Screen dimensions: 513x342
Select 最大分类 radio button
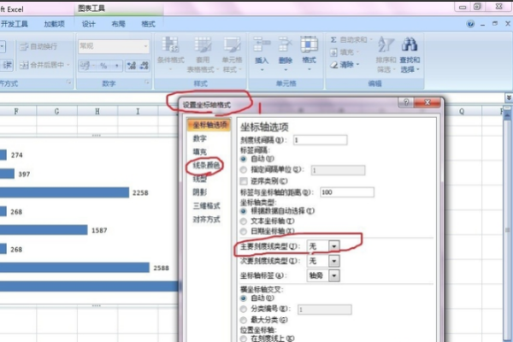[x=243, y=320]
